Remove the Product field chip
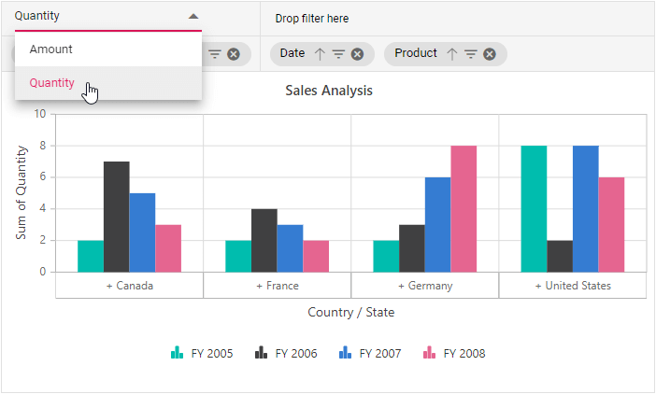 [x=490, y=54]
